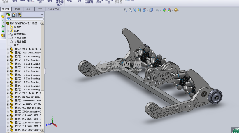Switch to the 布局 tab
Image resolution: width=239 pixels, height=133 pixels.
pos(17,9)
